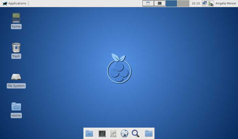Select the first window button in the taskbar
Screen dimensions: 238x139
pyautogui.click(x=148, y=3)
